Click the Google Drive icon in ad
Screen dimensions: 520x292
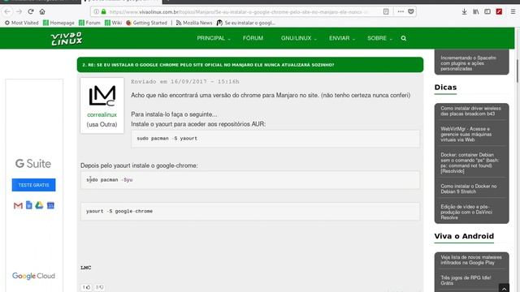point(40,205)
